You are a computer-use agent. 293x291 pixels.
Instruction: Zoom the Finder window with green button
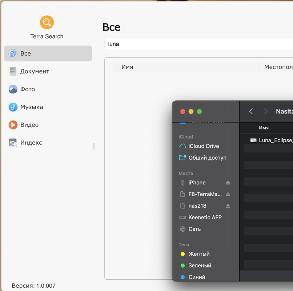[199, 111]
